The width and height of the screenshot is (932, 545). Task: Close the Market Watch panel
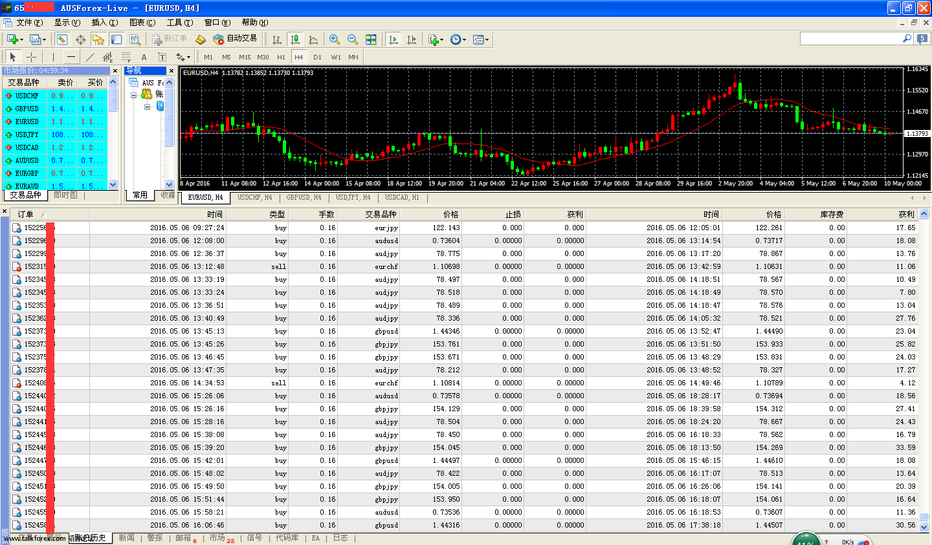pyautogui.click(x=115, y=71)
